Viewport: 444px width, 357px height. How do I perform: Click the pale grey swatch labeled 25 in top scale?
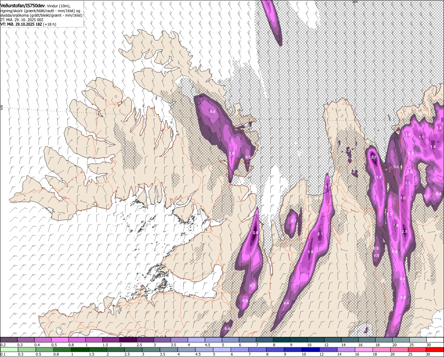tap(418, 340)
